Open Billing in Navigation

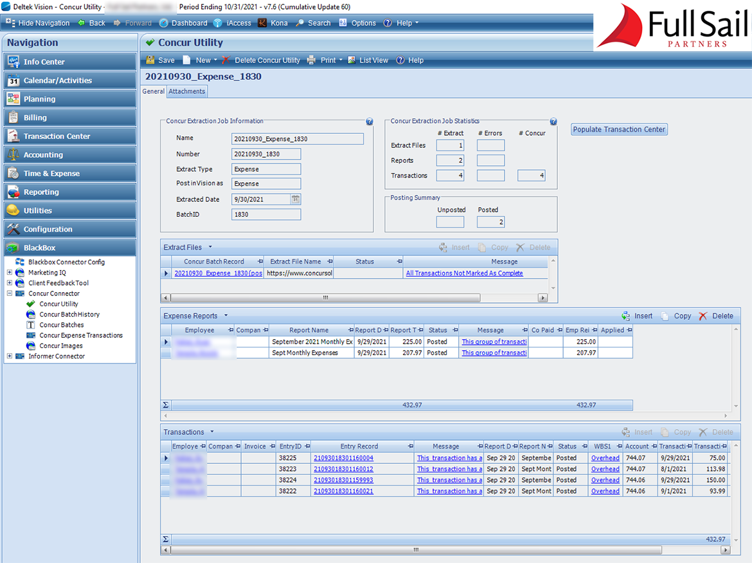tap(70, 118)
